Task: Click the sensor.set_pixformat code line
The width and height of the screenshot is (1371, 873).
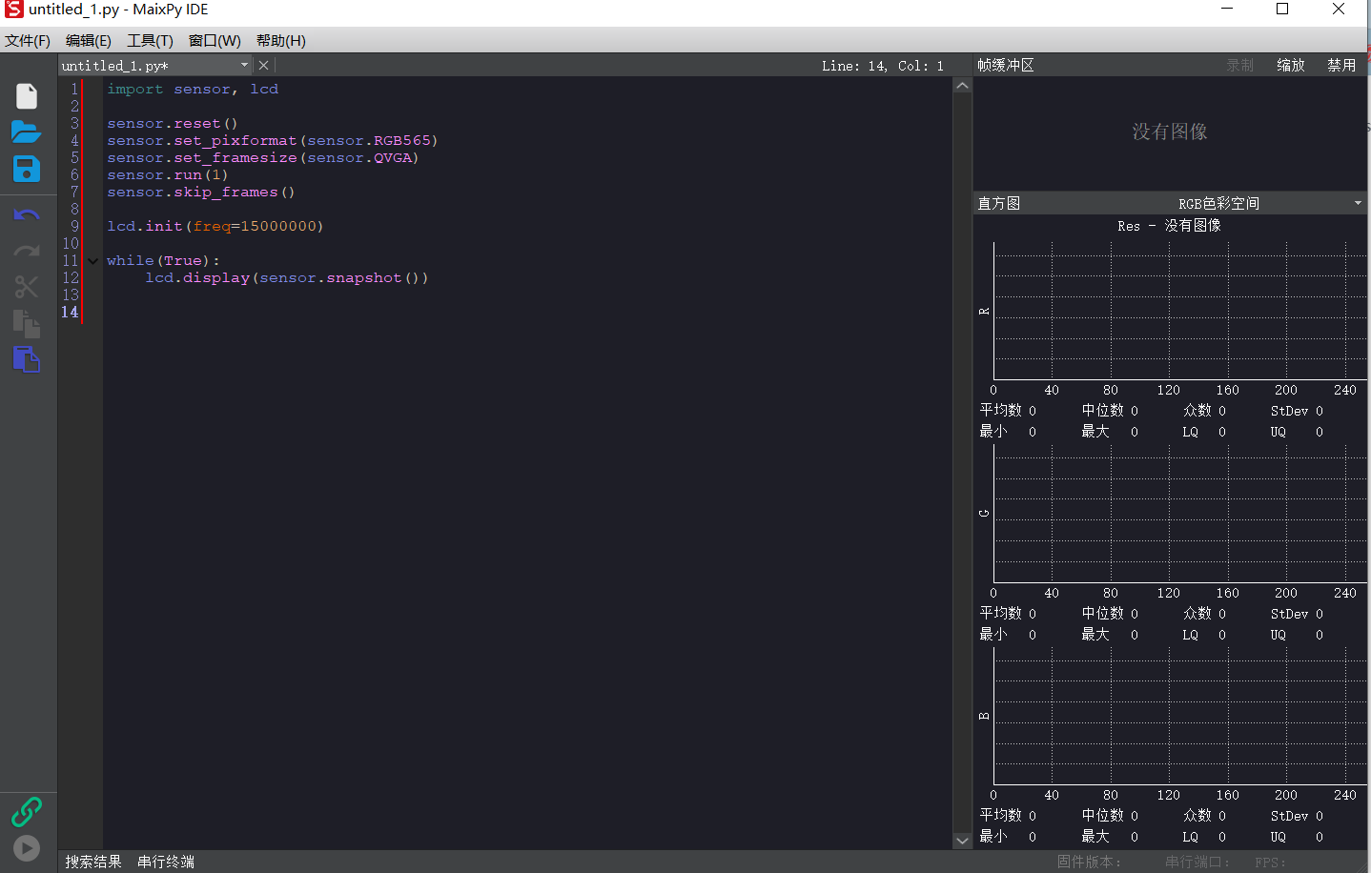Action: click(x=273, y=141)
